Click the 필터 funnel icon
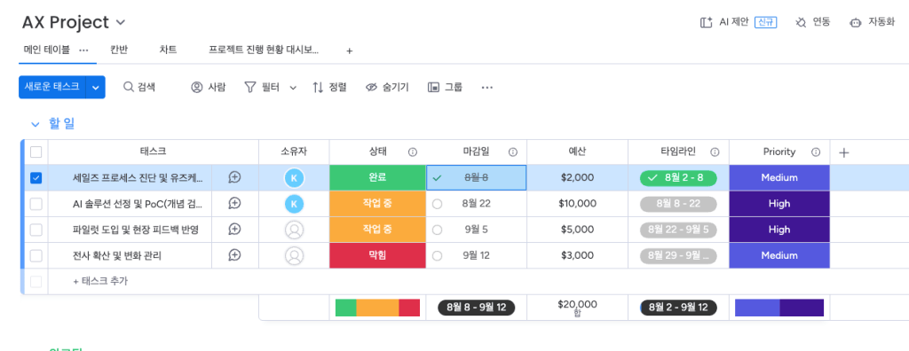Image resolution: width=909 pixels, height=351 pixels. point(249,88)
